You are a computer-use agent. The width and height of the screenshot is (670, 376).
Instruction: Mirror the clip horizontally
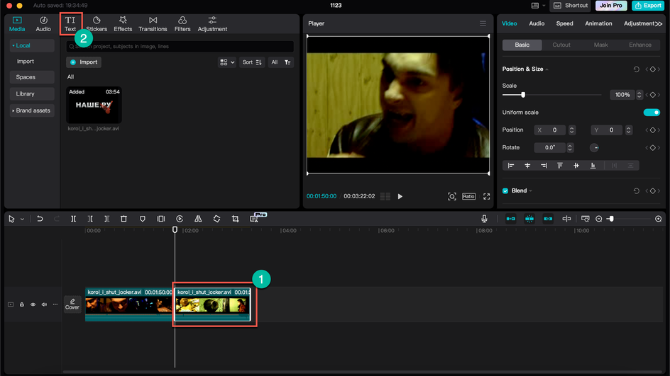click(198, 219)
